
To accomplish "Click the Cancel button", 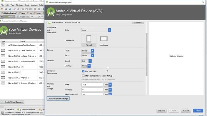I will [186, 111].
